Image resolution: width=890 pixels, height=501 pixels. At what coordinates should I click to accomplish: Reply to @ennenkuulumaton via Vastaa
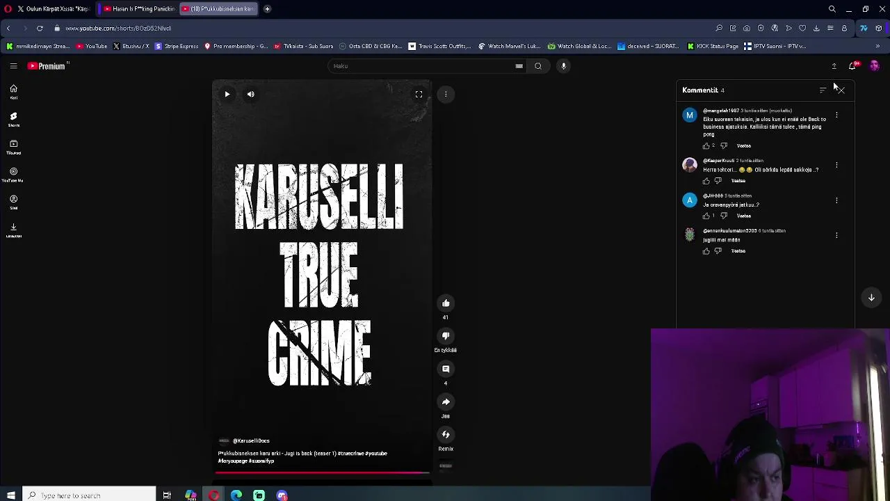[738, 250]
